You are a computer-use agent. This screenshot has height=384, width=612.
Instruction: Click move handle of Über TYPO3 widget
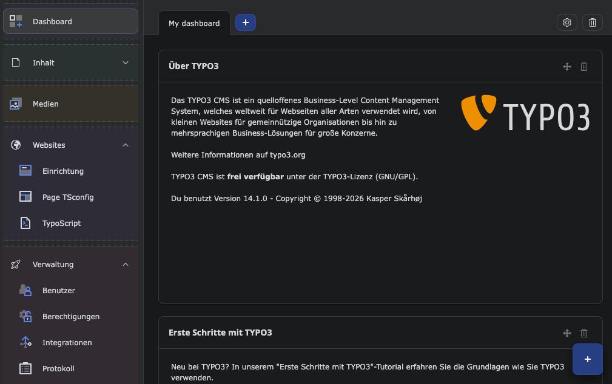click(567, 67)
